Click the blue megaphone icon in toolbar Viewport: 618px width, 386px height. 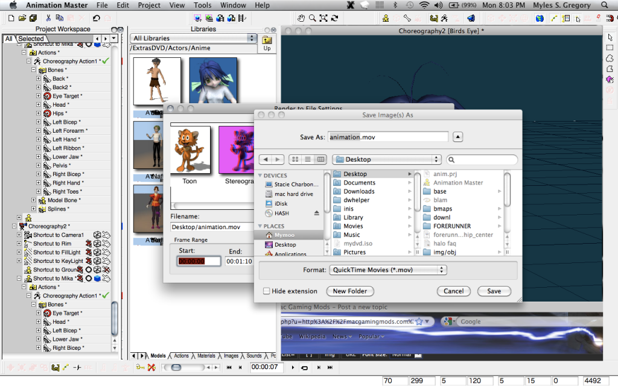tap(471, 18)
